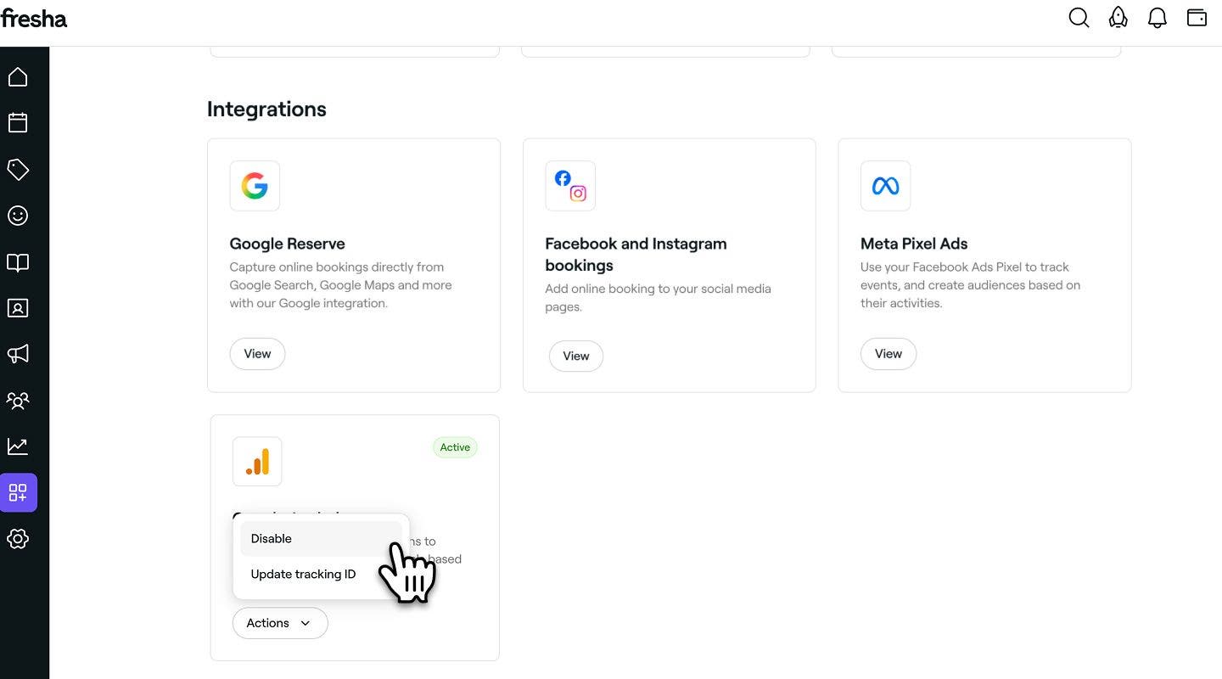Click View on Google Reserve card
1222x679 pixels.
257,354
